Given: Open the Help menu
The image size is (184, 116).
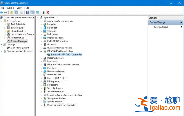Looking at the screenshot, I should (27, 8).
